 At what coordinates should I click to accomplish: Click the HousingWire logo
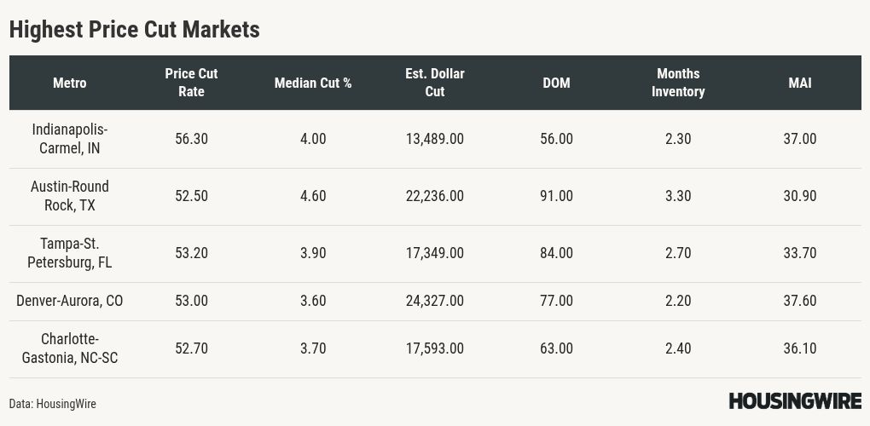click(x=794, y=401)
